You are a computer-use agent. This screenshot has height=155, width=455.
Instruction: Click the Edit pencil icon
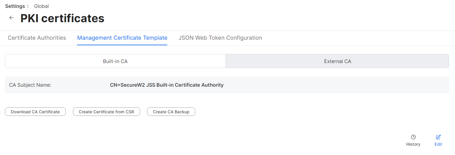438,137
